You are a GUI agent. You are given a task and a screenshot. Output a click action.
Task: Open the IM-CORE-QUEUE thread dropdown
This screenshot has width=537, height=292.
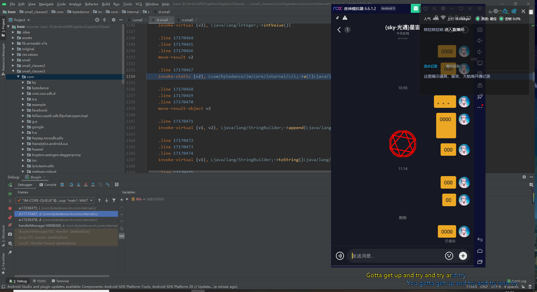tap(55, 200)
